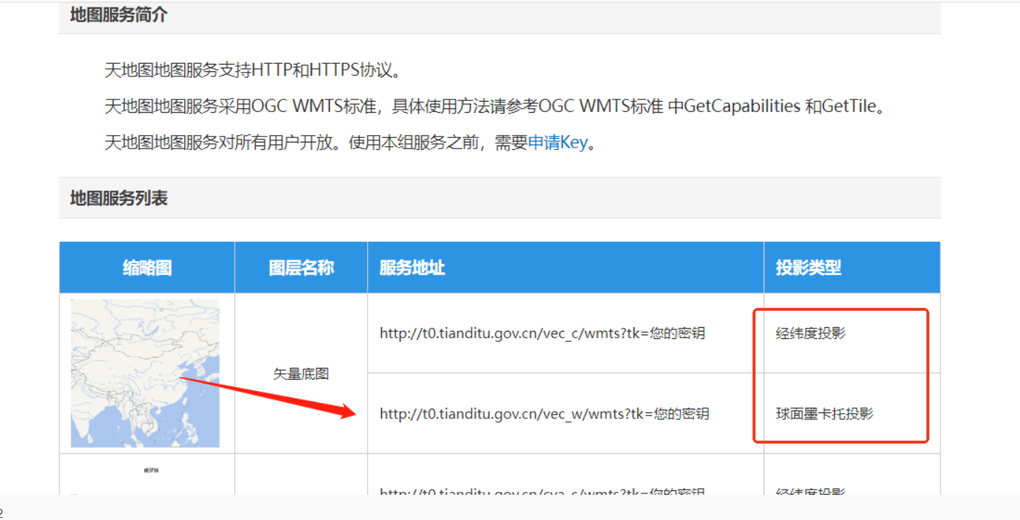Click the 地图服务列表 section heading

(x=119, y=198)
